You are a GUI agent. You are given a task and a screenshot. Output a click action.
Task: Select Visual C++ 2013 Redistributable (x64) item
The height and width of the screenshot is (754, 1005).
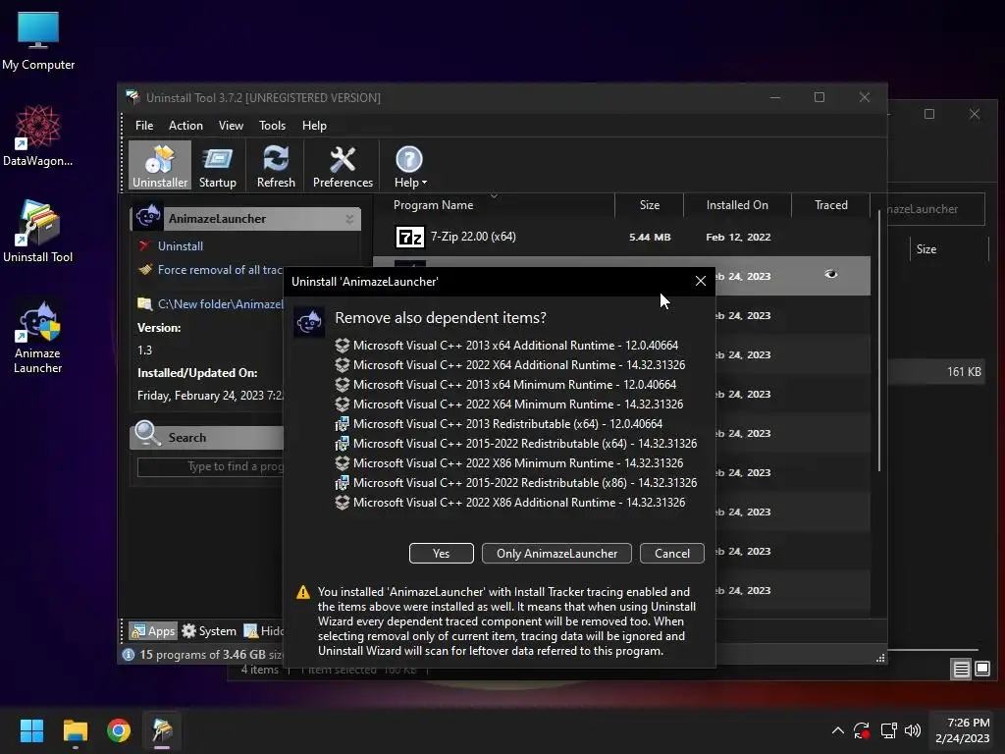tap(499, 424)
